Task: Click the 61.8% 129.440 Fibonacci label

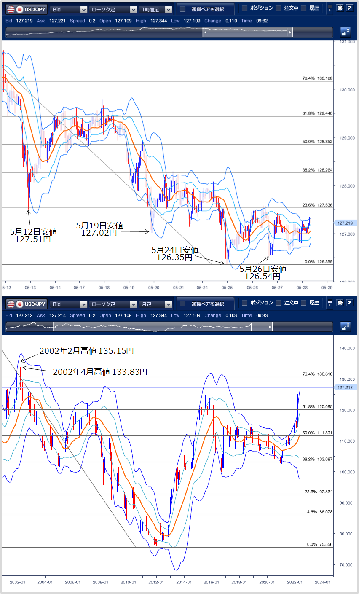Action: (x=318, y=113)
